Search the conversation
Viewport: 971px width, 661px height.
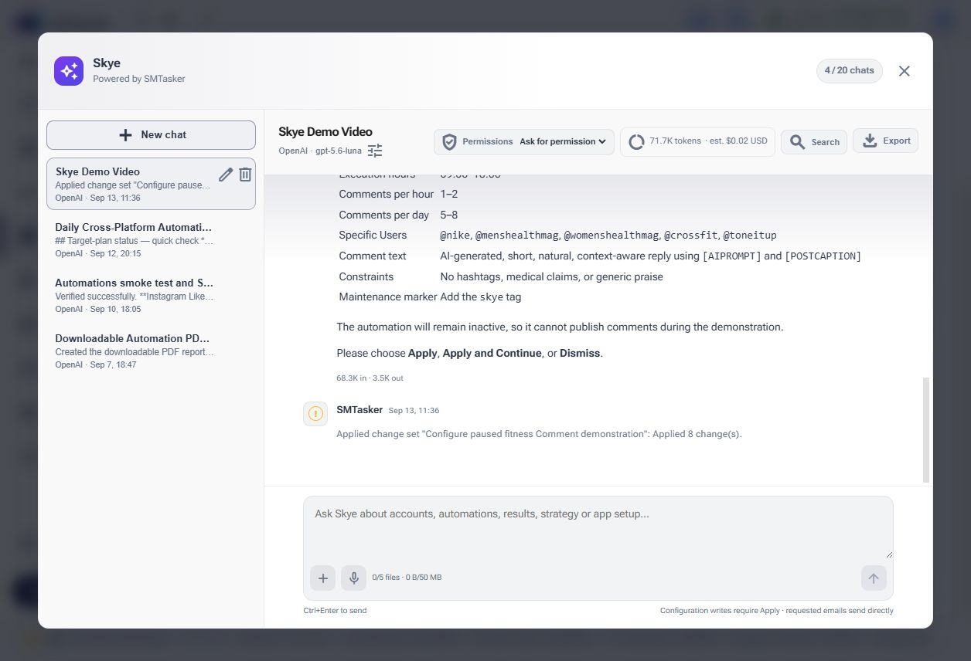[x=814, y=142]
